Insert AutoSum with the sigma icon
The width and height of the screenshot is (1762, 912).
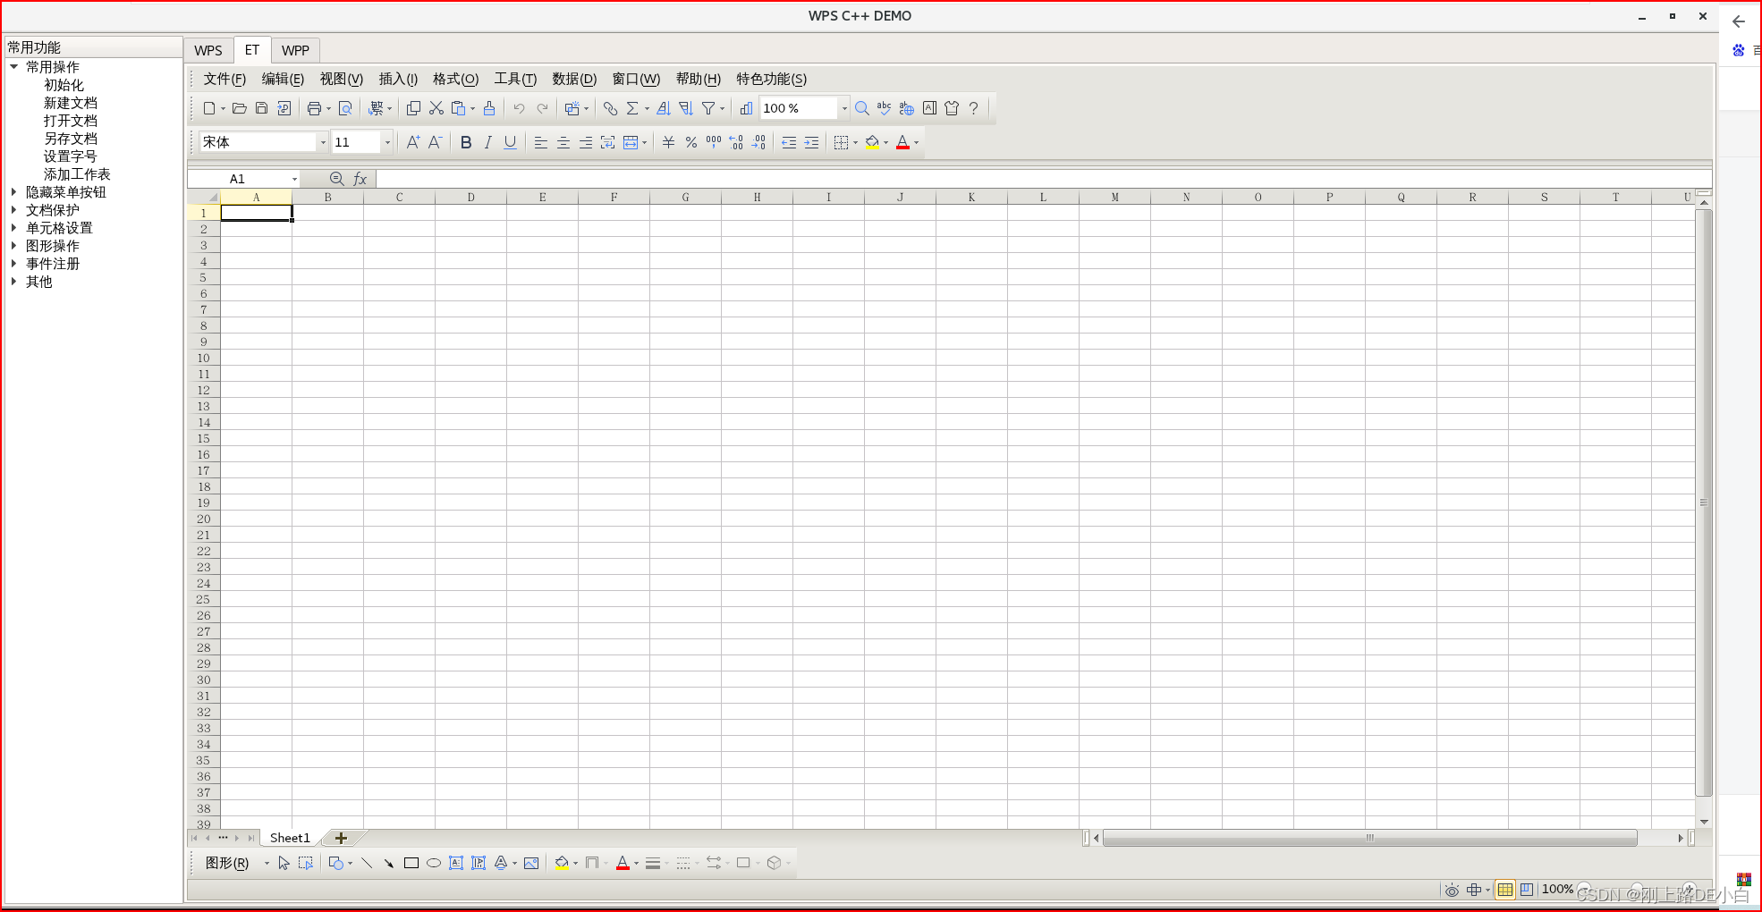(x=632, y=108)
